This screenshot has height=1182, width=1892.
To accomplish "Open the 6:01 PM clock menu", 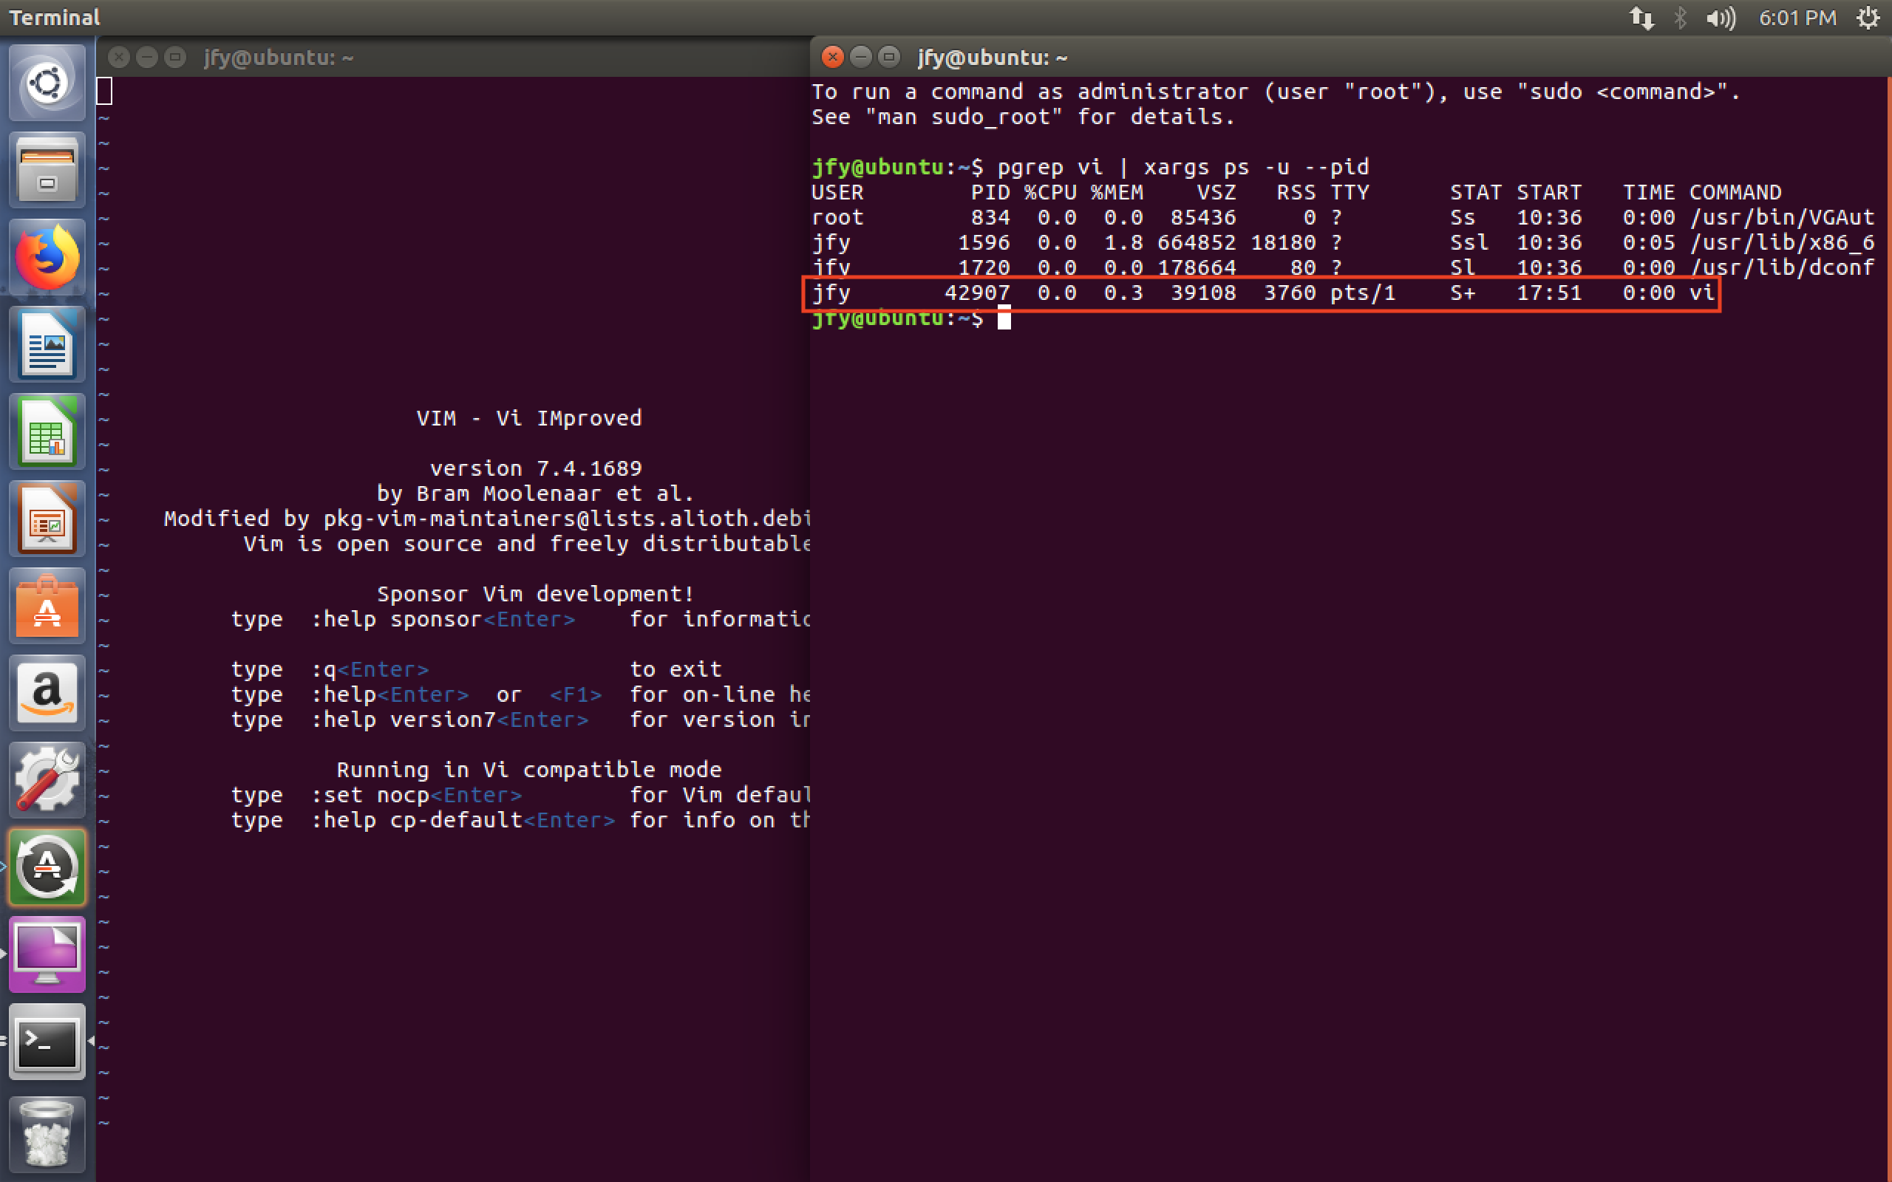I will pos(1797,17).
